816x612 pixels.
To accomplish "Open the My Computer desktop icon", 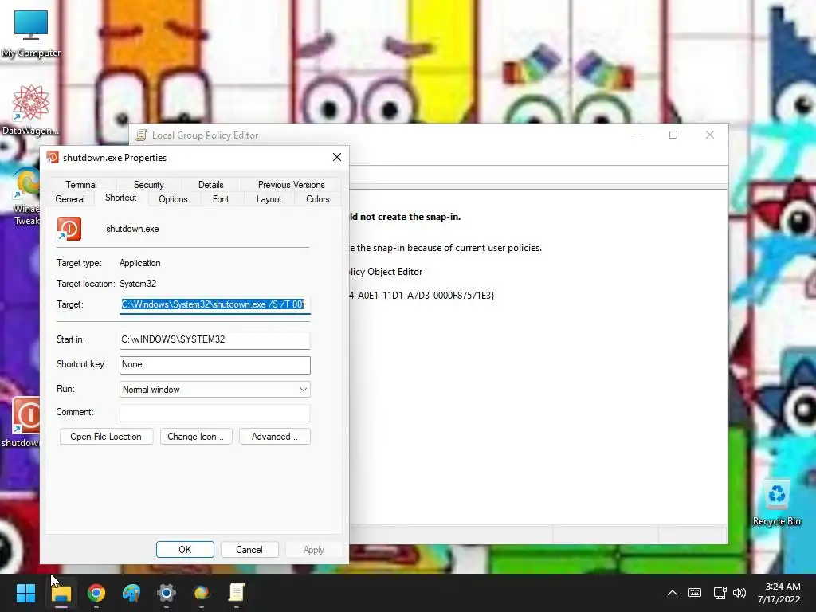I will pyautogui.click(x=31, y=32).
